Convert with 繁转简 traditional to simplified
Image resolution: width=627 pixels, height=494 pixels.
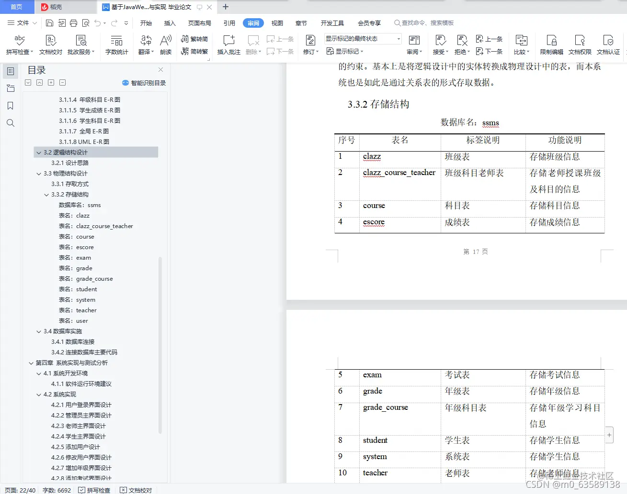[194, 39]
